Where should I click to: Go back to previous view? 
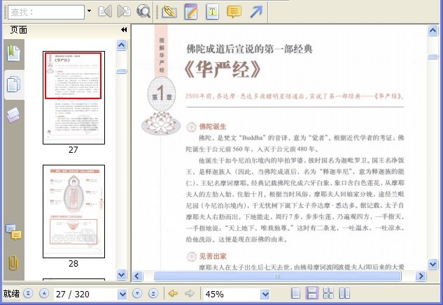tap(173, 294)
